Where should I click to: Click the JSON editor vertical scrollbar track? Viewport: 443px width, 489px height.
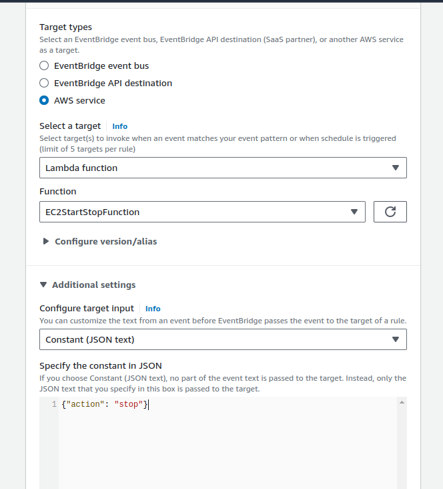click(402, 448)
